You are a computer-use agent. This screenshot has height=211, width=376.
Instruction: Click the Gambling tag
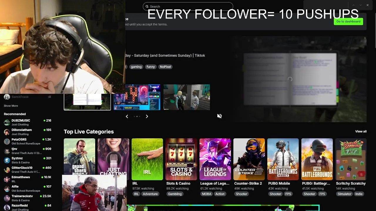tap(175, 194)
